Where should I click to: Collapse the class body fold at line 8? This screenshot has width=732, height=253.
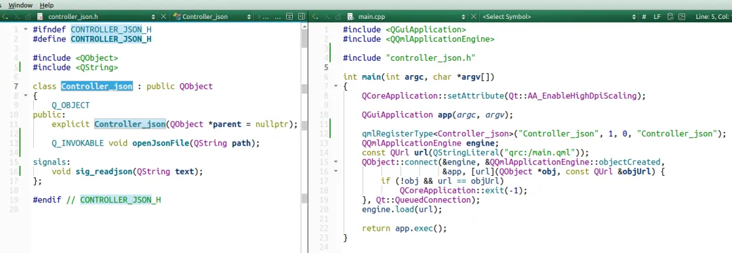[x=25, y=95]
